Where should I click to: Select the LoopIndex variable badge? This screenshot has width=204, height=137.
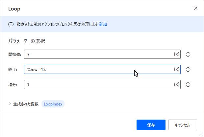point(53,104)
